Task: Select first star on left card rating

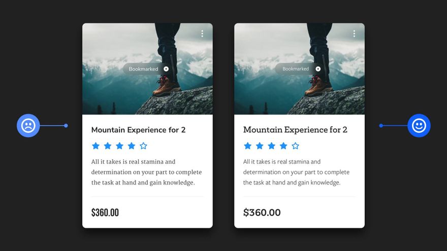Action: point(95,146)
